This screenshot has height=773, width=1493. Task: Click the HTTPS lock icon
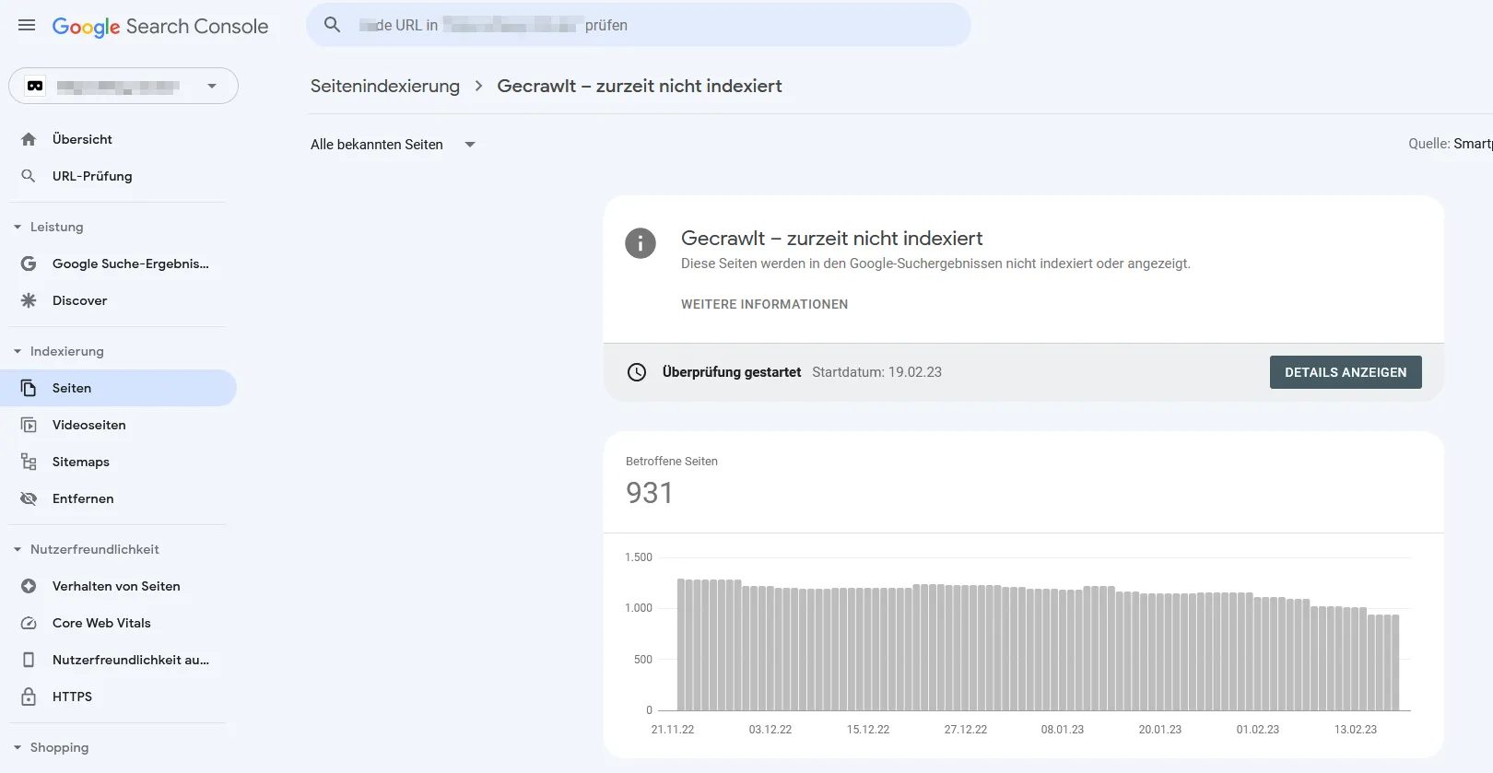29,697
